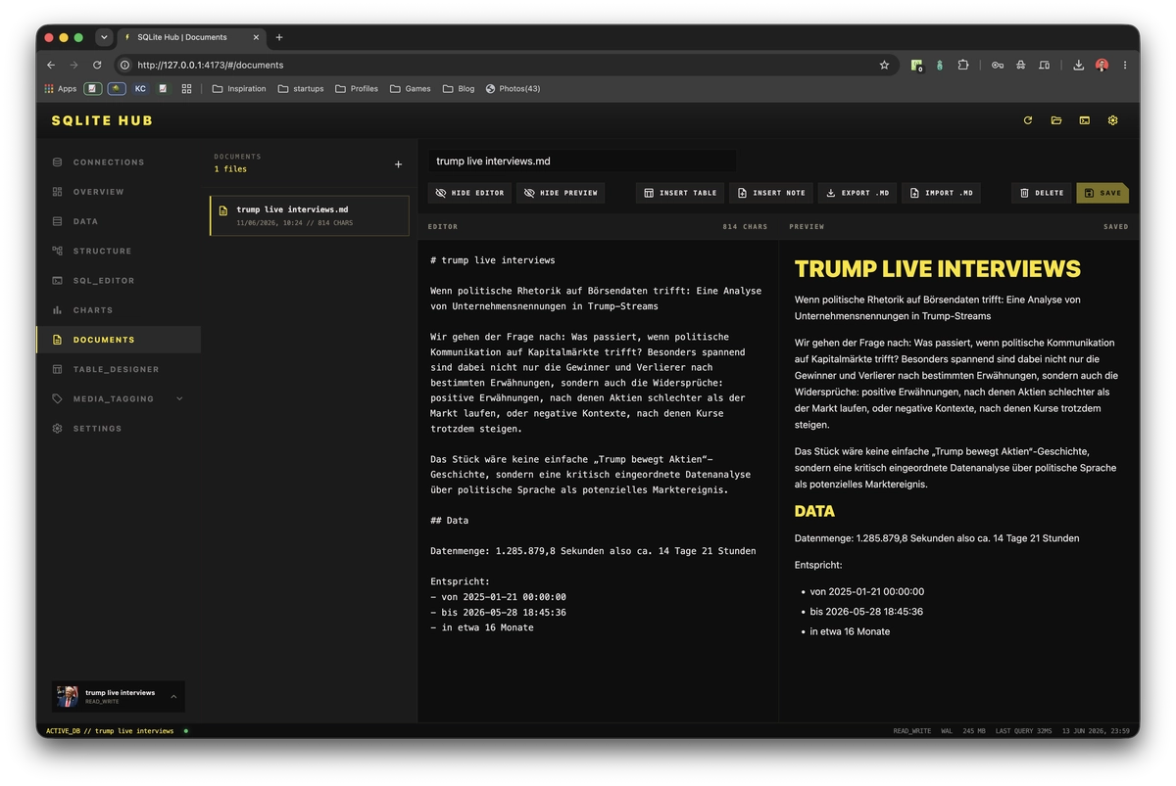
Task: Open the Data section
Action: pyautogui.click(x=119, y=221)
